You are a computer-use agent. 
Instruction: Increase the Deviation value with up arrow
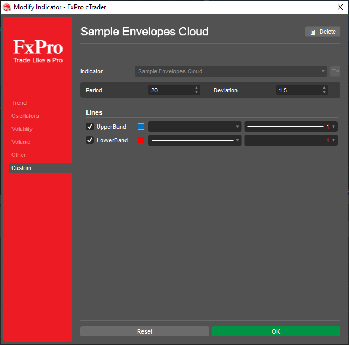coord(324,88)
